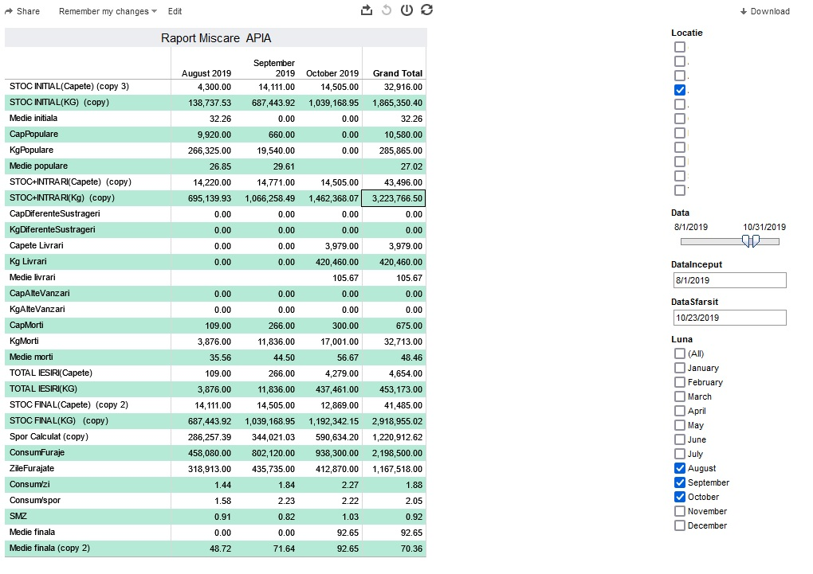Open the Remember my changes dropdown
The height and width of the screenshot is (574, 813).
(108, 11)
